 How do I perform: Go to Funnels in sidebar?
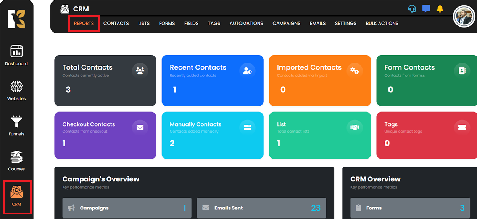16,125
